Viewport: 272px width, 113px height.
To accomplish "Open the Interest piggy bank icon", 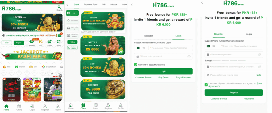I will click(x=32, y=42).
